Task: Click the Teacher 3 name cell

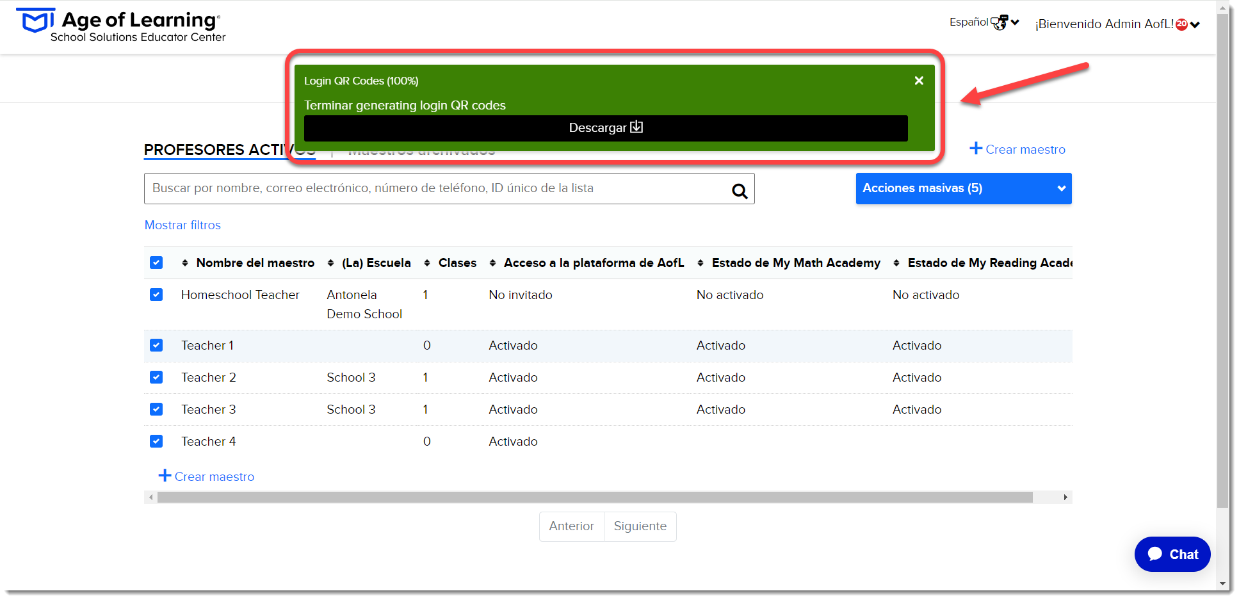Action: click(209, 409)
